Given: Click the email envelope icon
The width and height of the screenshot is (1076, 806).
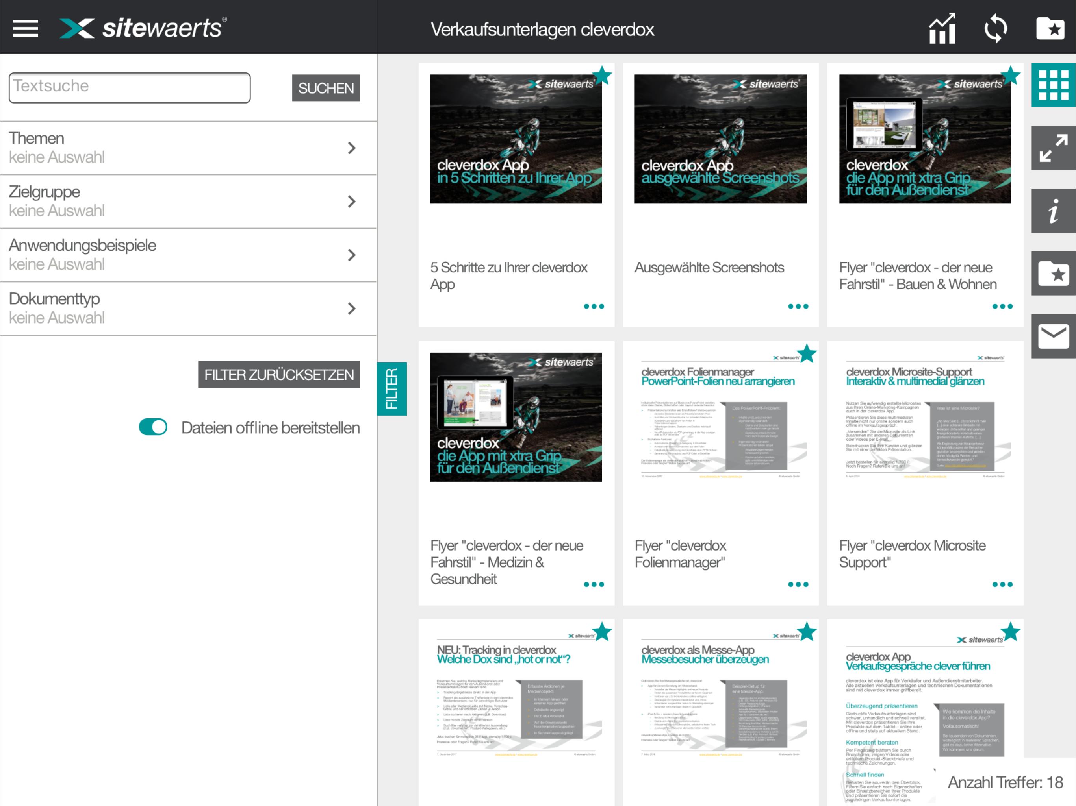Looking at the screenshot, I should [x=1054, y=336].
